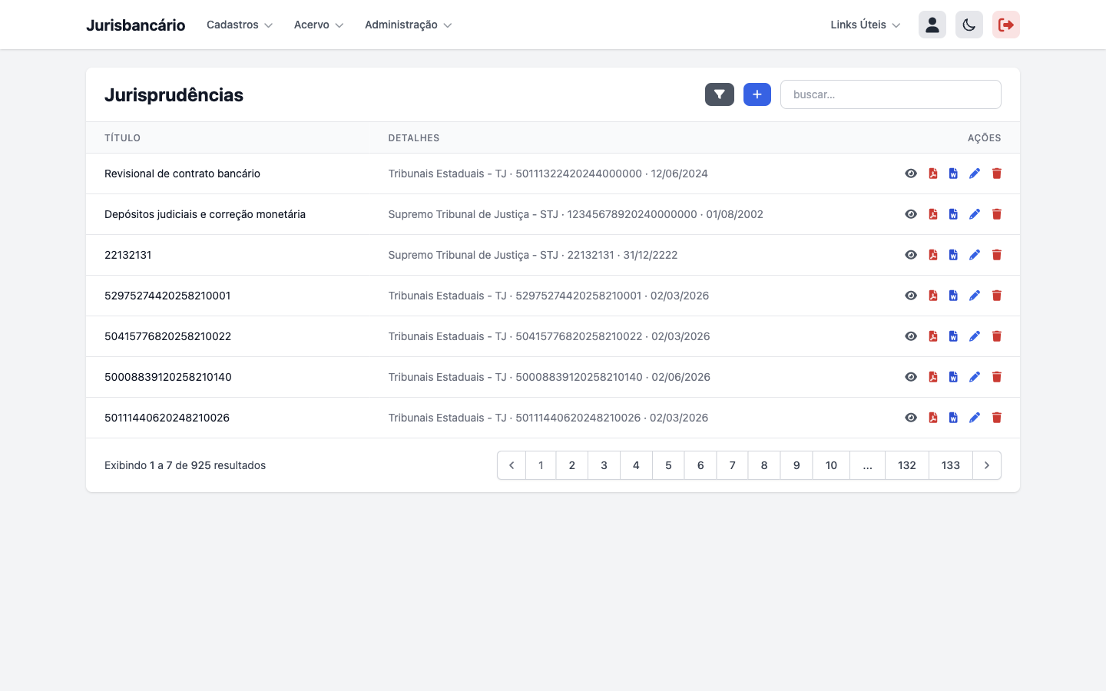Edit the 22132131 entry with pencil icon

coord(975,255)
